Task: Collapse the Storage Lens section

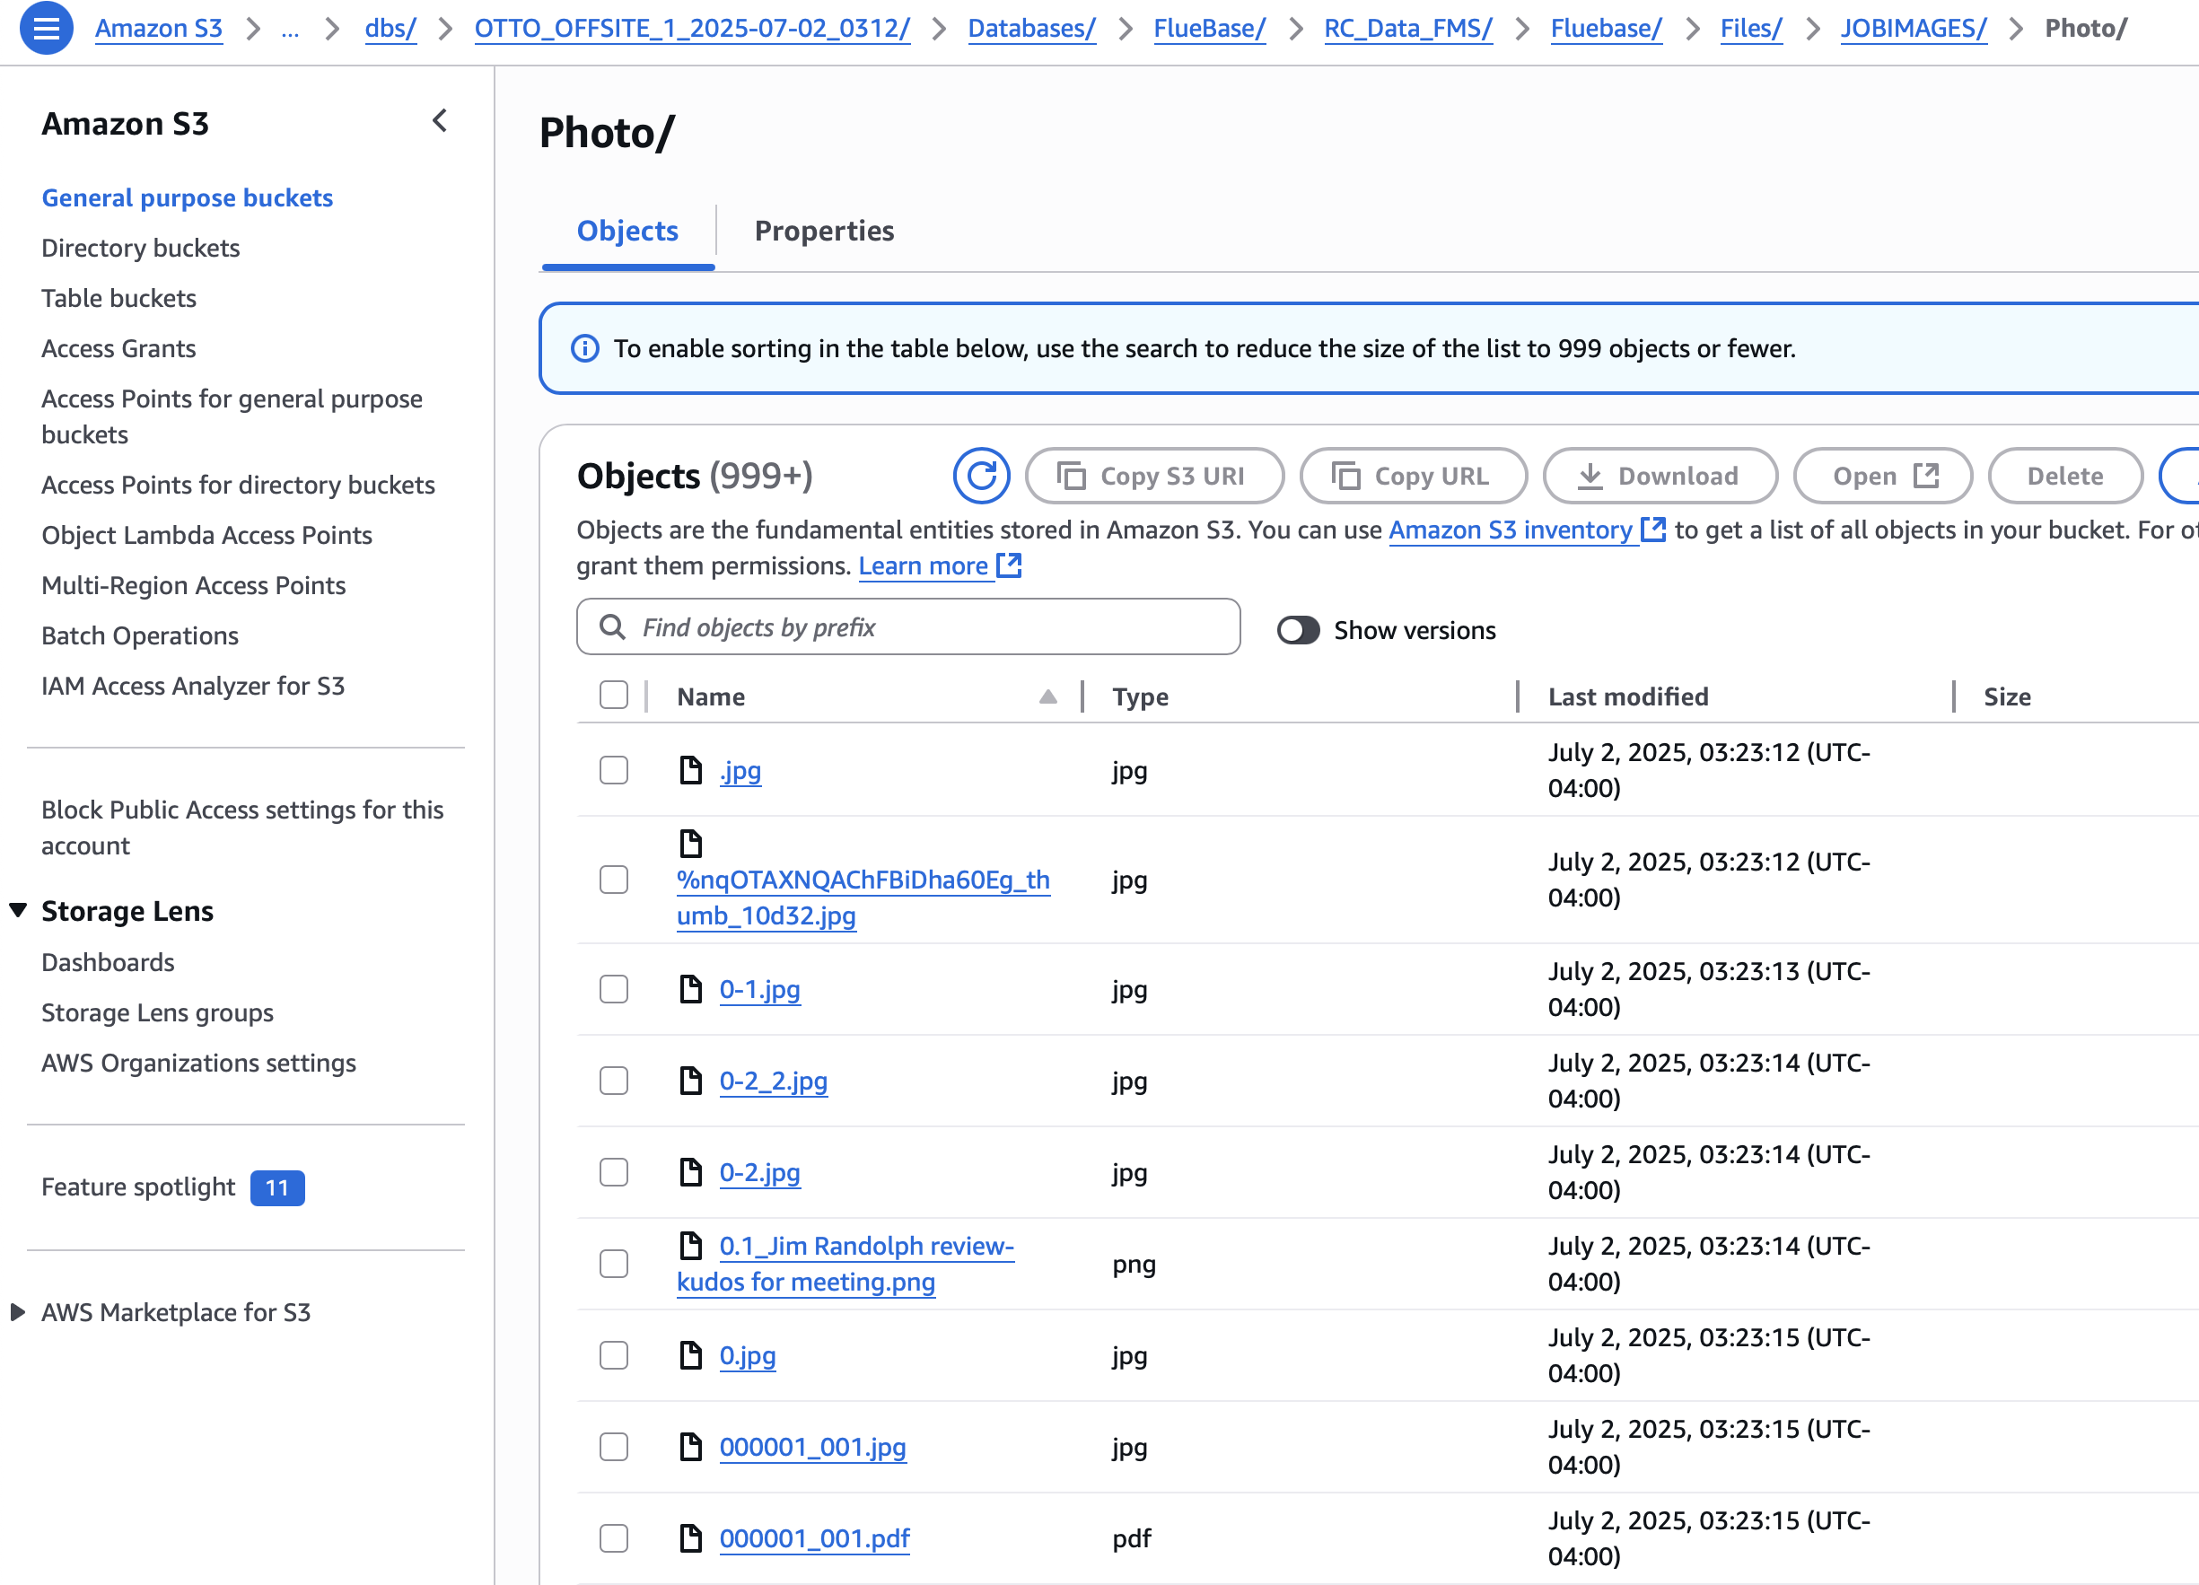Action: pos(17,910)
